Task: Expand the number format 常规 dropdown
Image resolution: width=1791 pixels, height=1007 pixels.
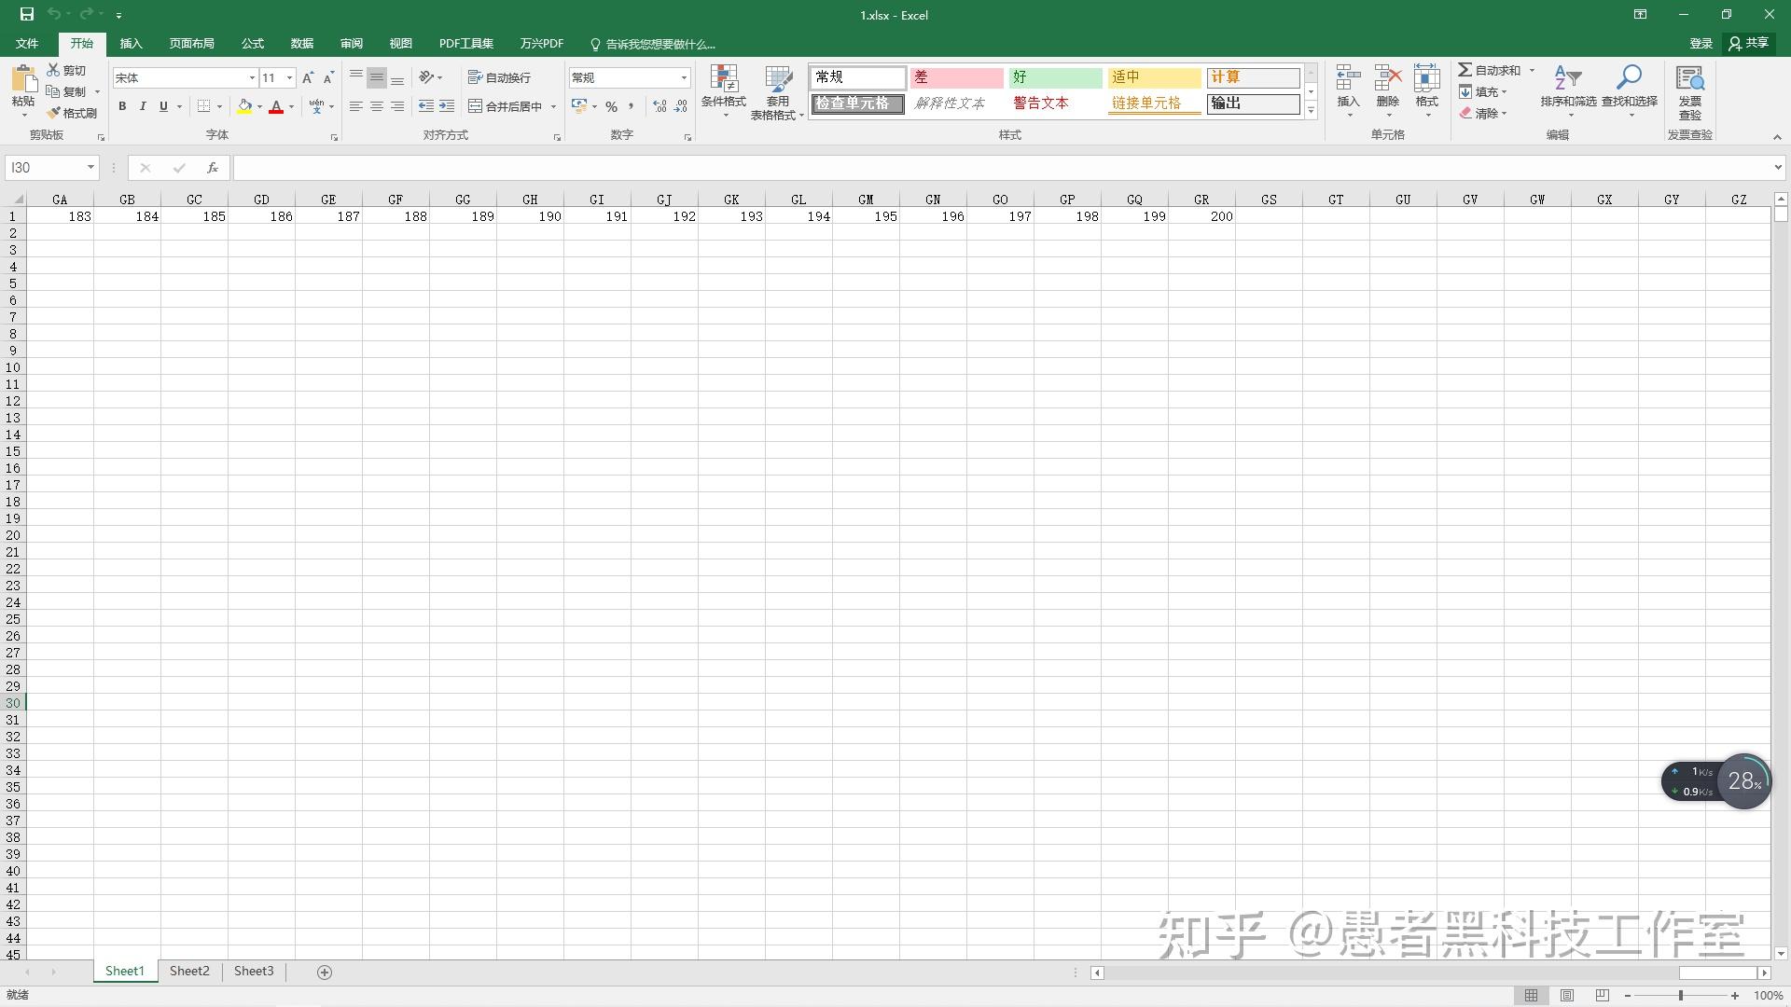Action: [684, 77]
